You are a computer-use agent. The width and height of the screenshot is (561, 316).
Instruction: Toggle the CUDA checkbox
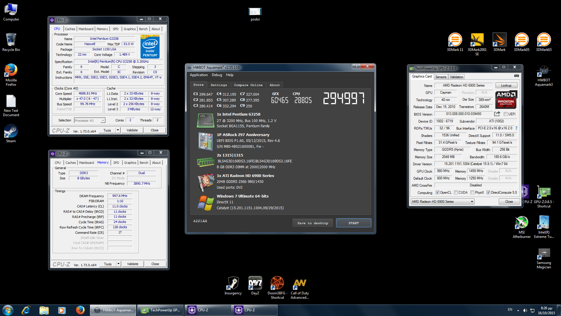click(456, 193)
